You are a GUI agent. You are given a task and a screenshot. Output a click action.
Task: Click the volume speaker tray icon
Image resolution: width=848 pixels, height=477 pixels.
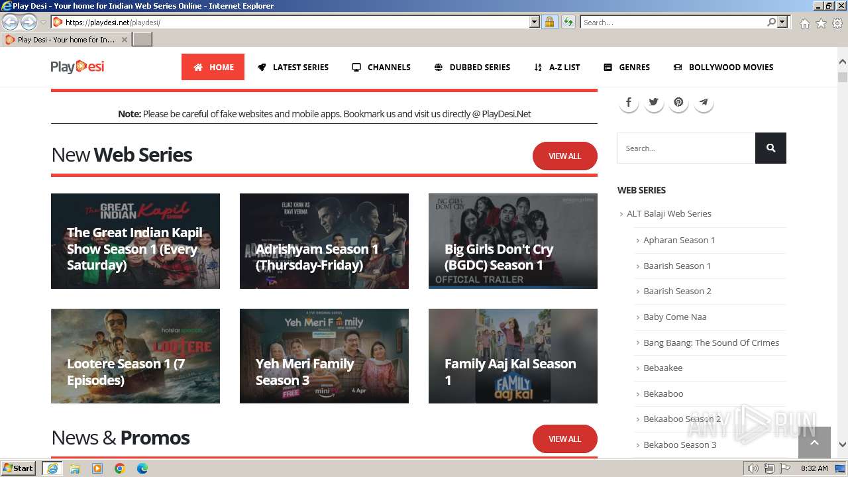click(753, 468)
